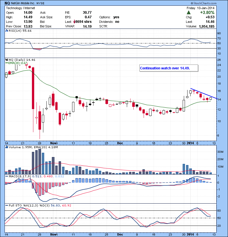Click the Nov label on the bottom-most date axis

53,235
